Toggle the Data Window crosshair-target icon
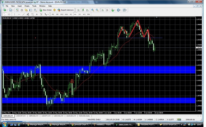 pos(22,10)
